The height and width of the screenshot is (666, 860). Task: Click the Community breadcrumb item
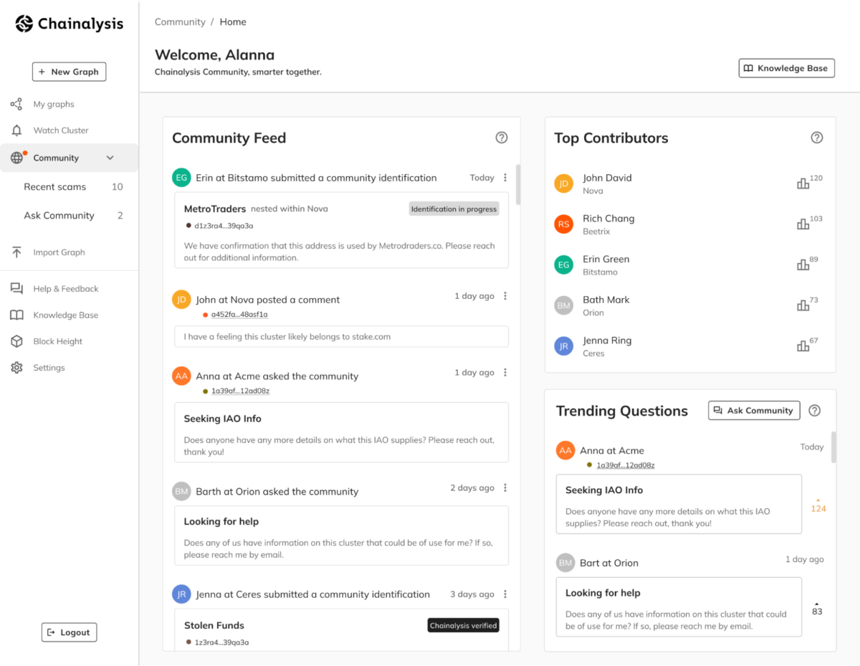180,22
